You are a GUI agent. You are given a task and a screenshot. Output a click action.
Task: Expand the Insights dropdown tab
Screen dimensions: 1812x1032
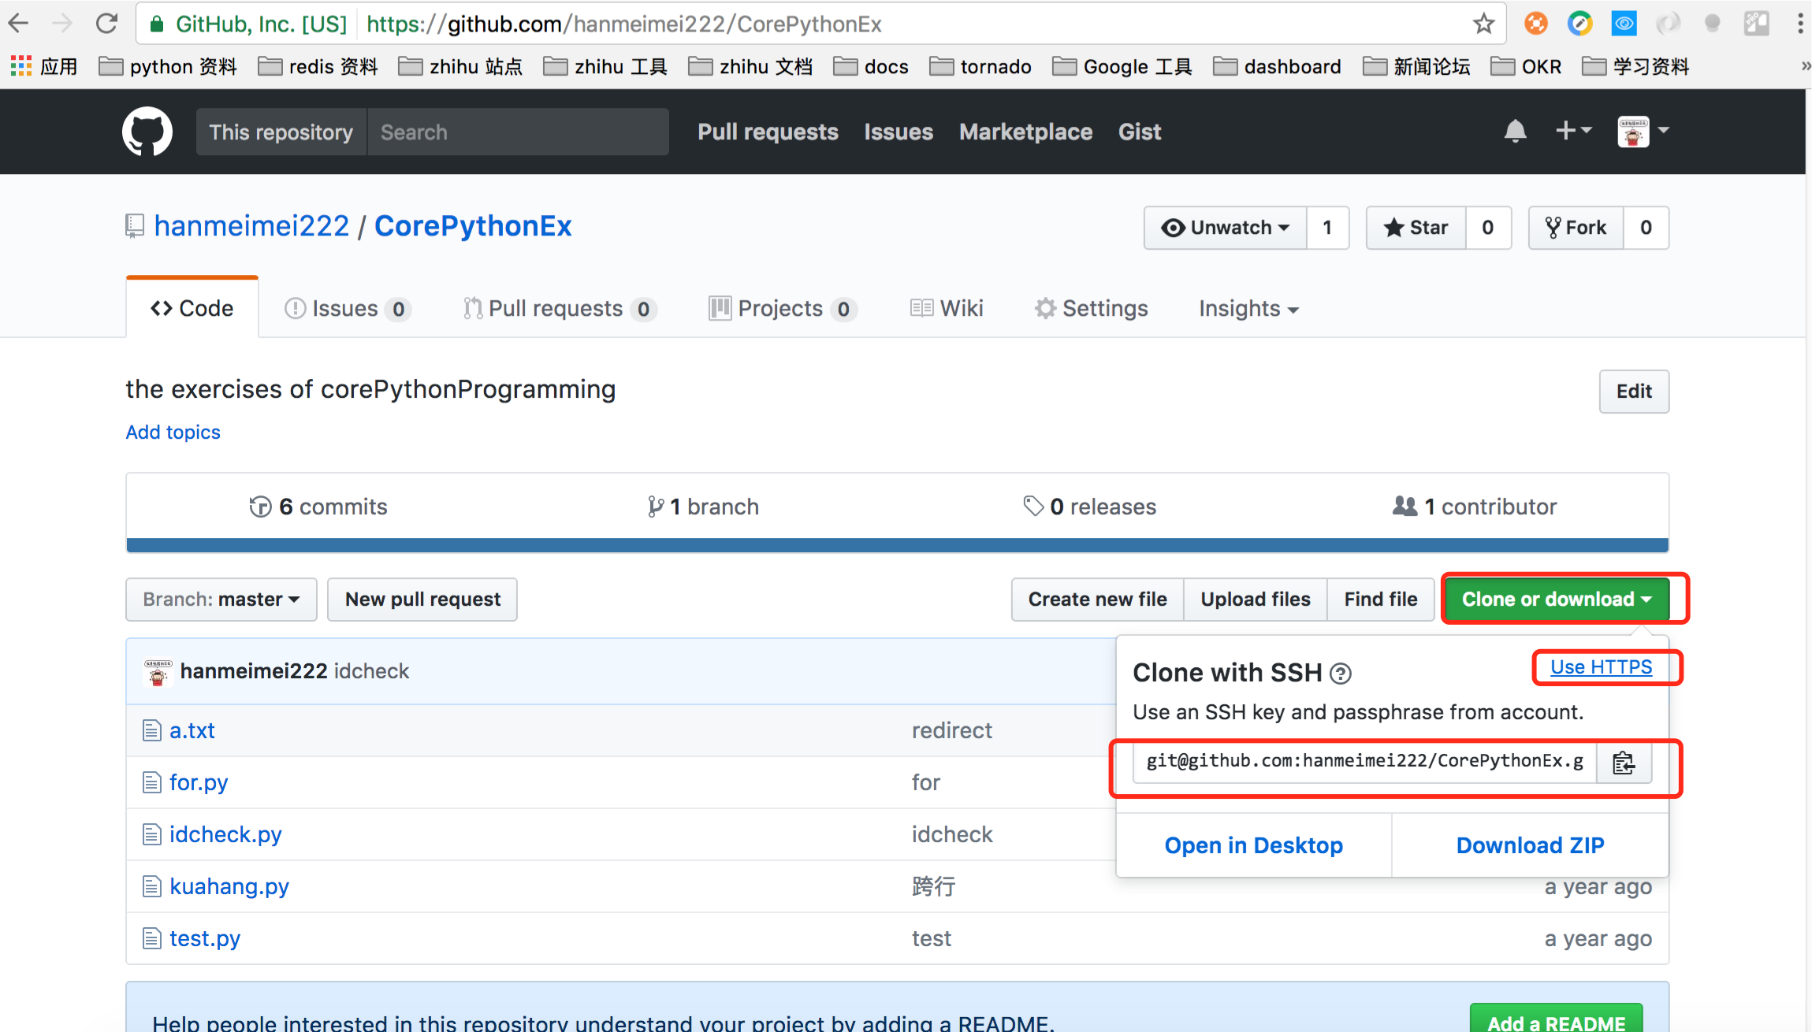coord(1248,309)
